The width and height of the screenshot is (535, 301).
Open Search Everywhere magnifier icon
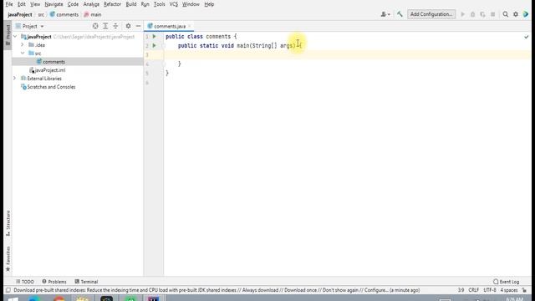[x=505, y=14]
